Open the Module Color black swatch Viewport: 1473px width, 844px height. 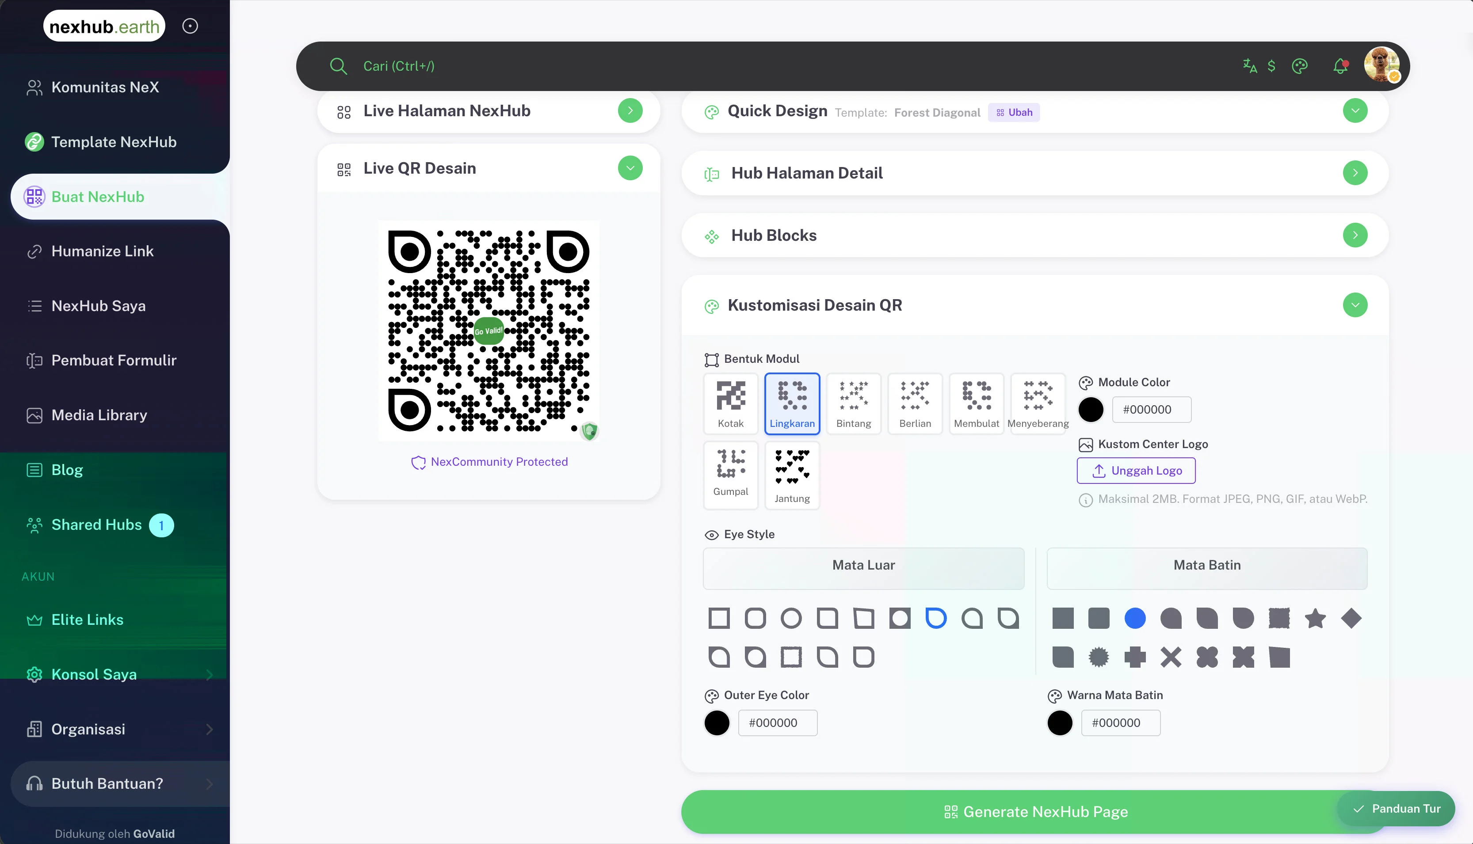coord(1091,410)
